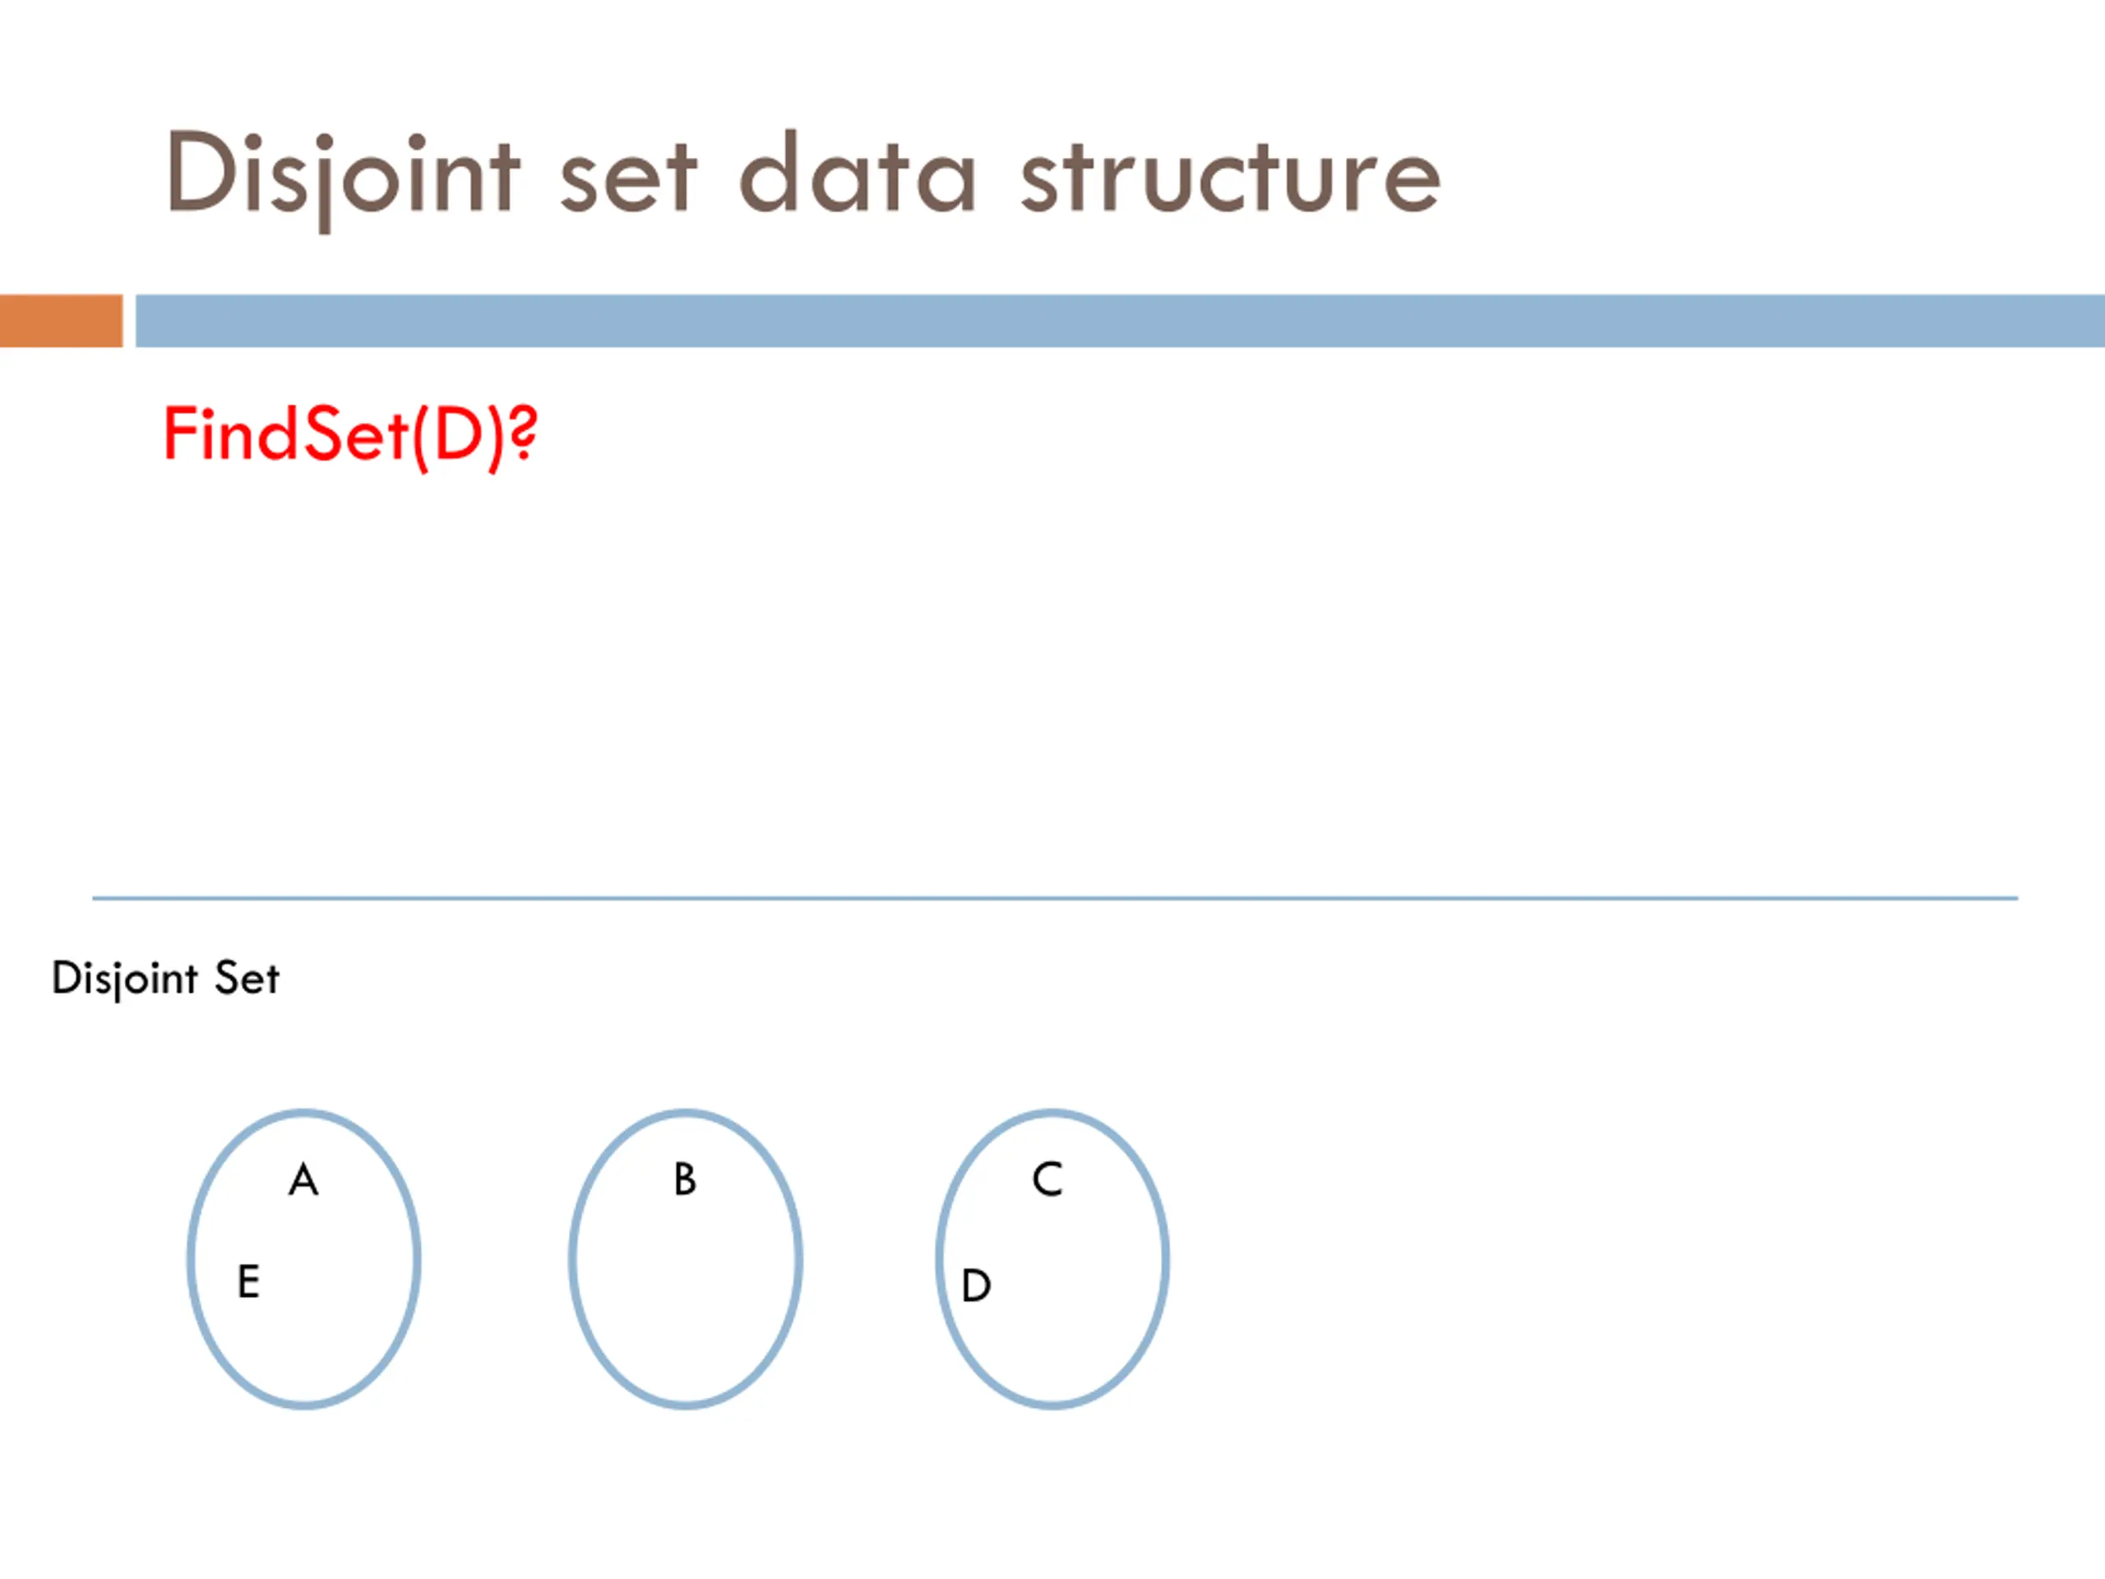
Task: Click the word set in the title
Action: click(628, 177)
